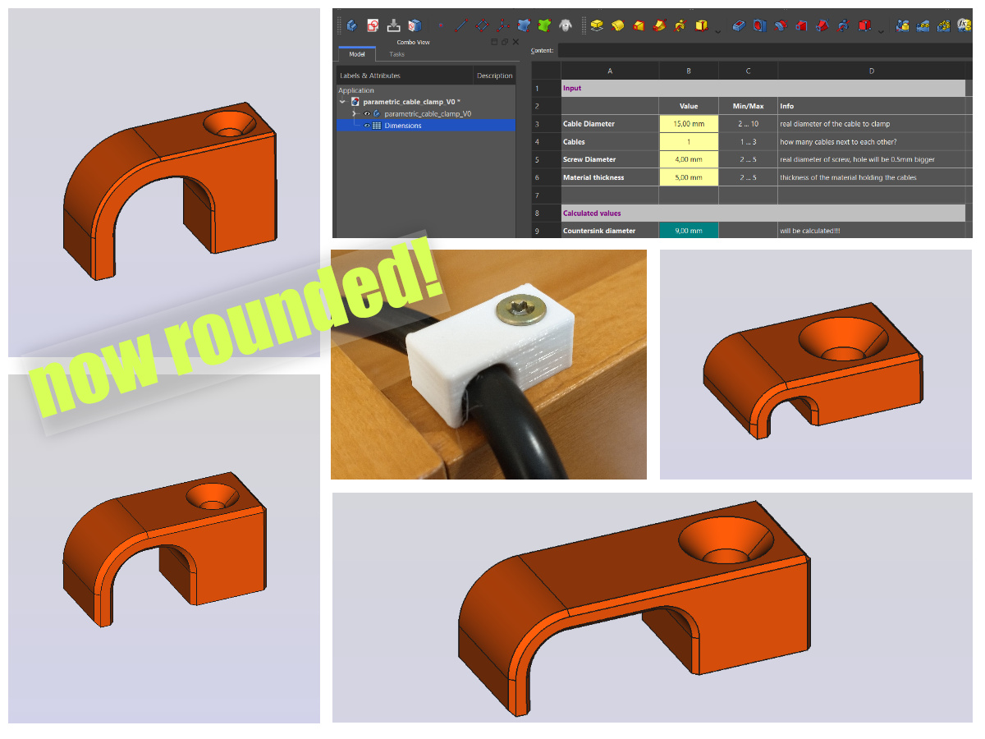985x739 pixels.
Task: Collapse the parametric_cable_clamp_V0 document node
Action: coord(341,101)
